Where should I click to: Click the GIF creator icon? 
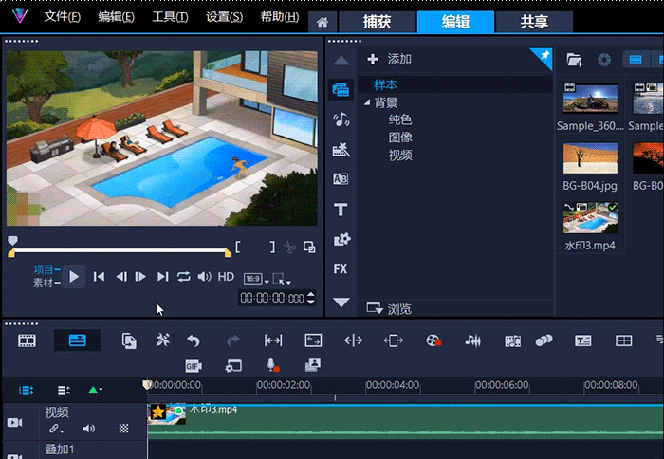click(194, 366)
